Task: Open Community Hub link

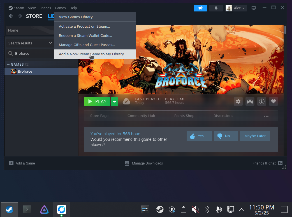Action: [x=141, y=116]
